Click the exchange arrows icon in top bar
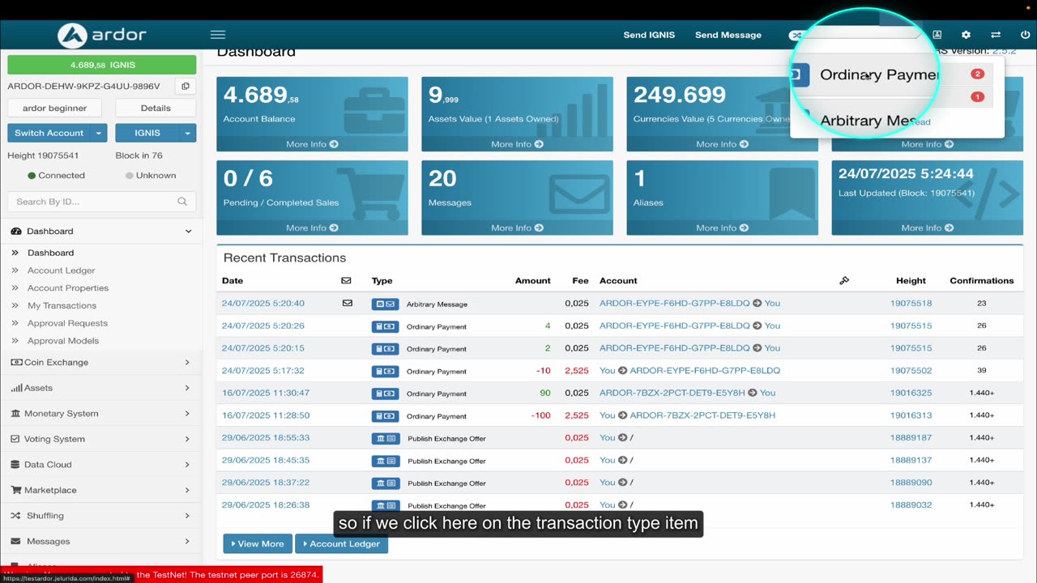Image resolution: width=1037 pixels, height=583 pixels. (x=996, y=35)
